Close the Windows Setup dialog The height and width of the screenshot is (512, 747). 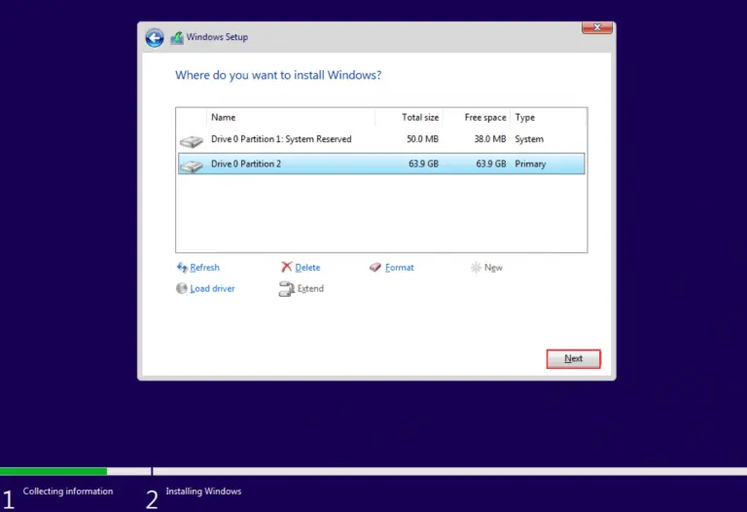pyautogui.click(x=597, y=27)
